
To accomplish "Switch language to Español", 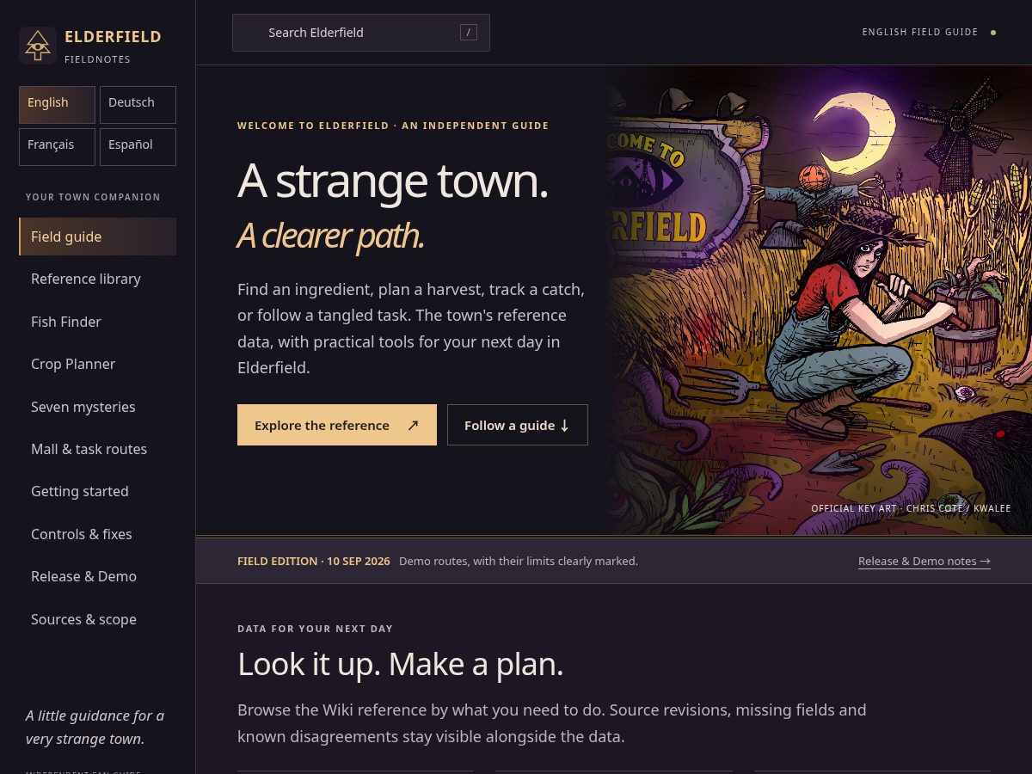I will 138,147.
